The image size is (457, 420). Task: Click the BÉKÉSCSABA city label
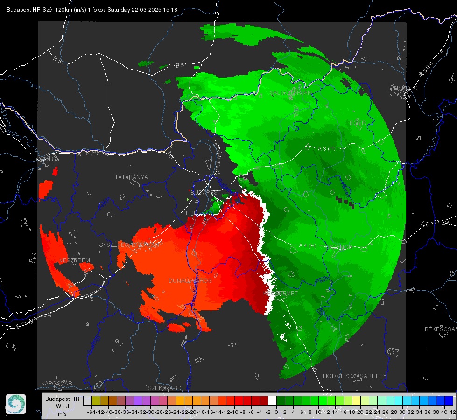pos(440,329)
